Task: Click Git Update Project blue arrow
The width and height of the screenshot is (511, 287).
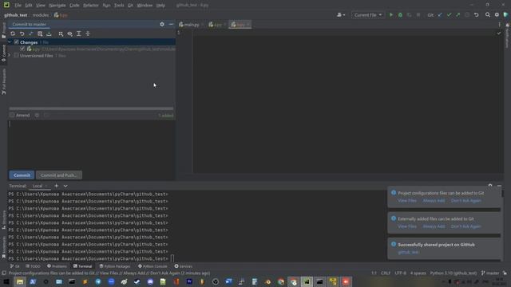Action: point(440,15)
